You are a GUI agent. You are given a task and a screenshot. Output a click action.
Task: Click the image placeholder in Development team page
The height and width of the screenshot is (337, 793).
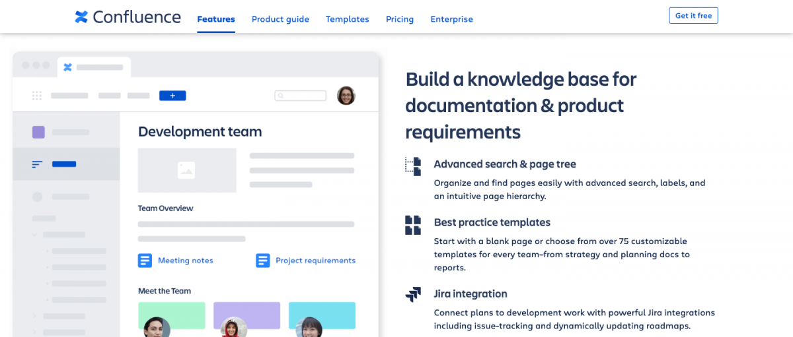[x=187, y=170]
